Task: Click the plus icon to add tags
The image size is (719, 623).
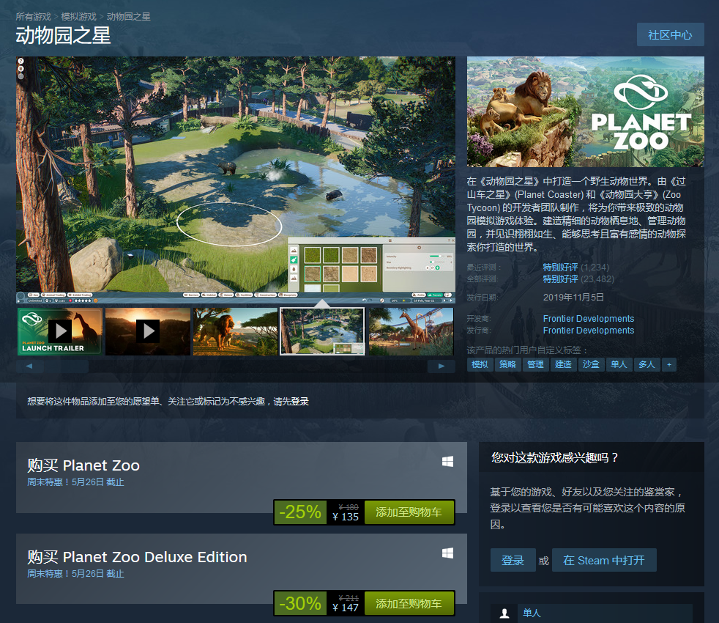Action: pos(669,364)
